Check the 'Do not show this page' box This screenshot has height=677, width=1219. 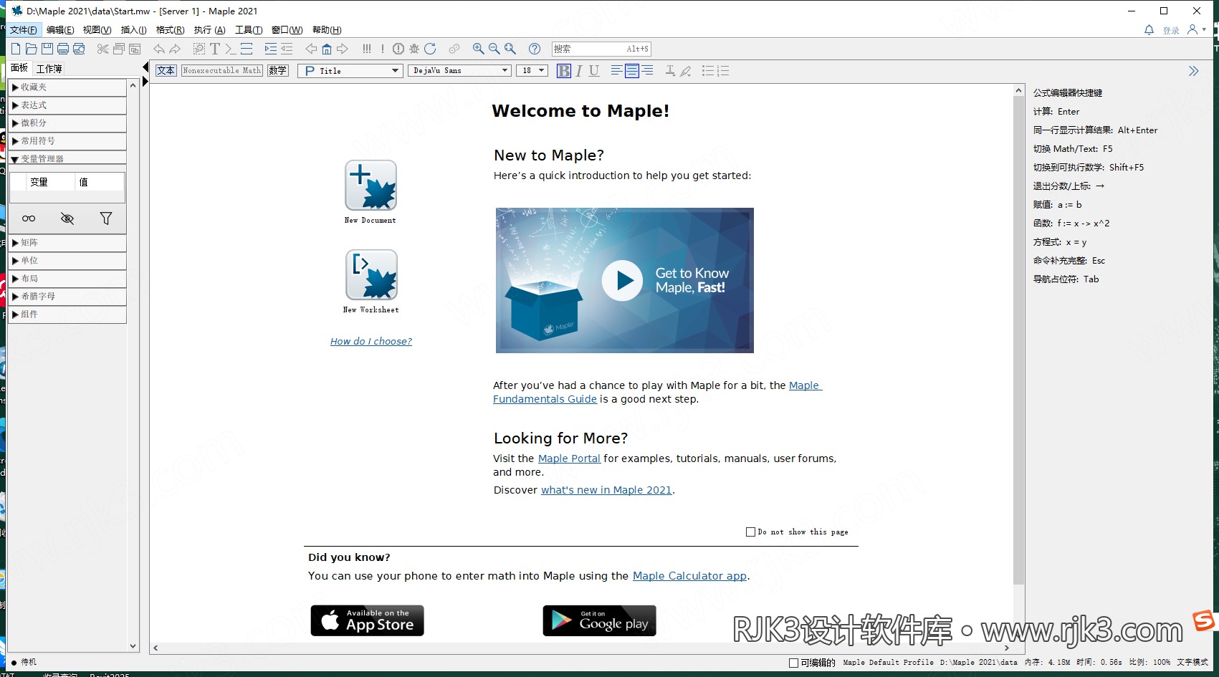pyautogui.click(x=750, y=532)
